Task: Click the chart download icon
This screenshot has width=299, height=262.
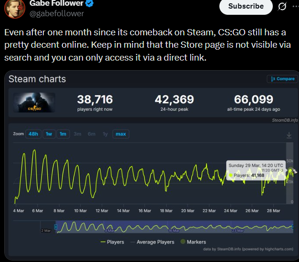Action: click(289, 135)
